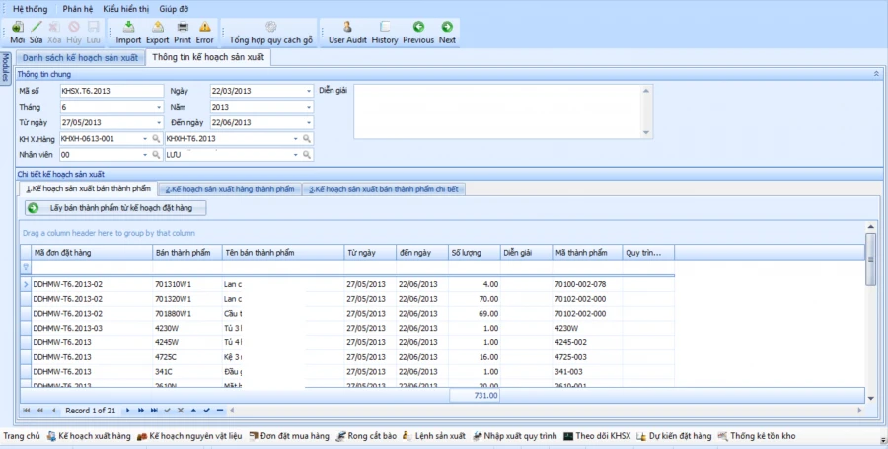888x449 pixels.
Task: Click the Sửa (edit) pencil icon
Action: 37,27
